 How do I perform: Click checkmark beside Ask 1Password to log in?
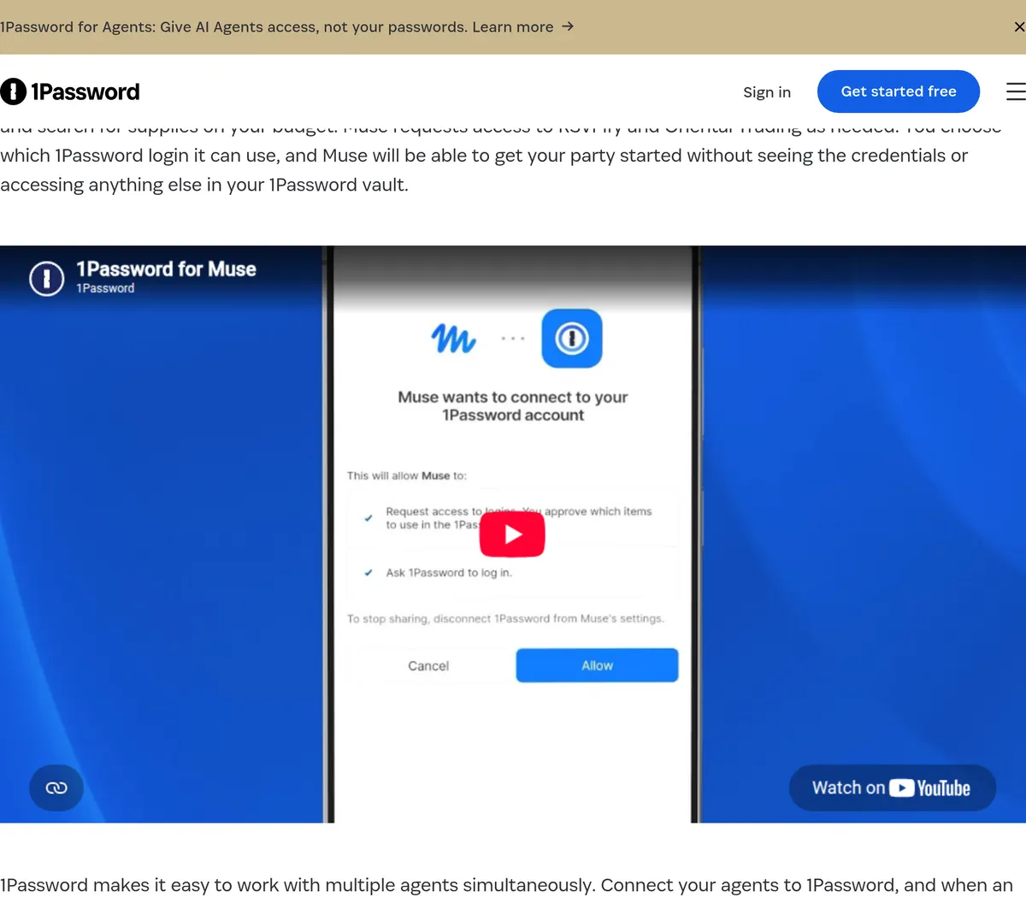(369, 573)
